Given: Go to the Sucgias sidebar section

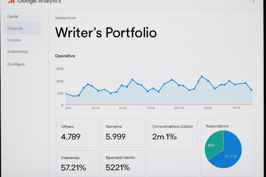Looking at the screenshot, I should 14,40.
